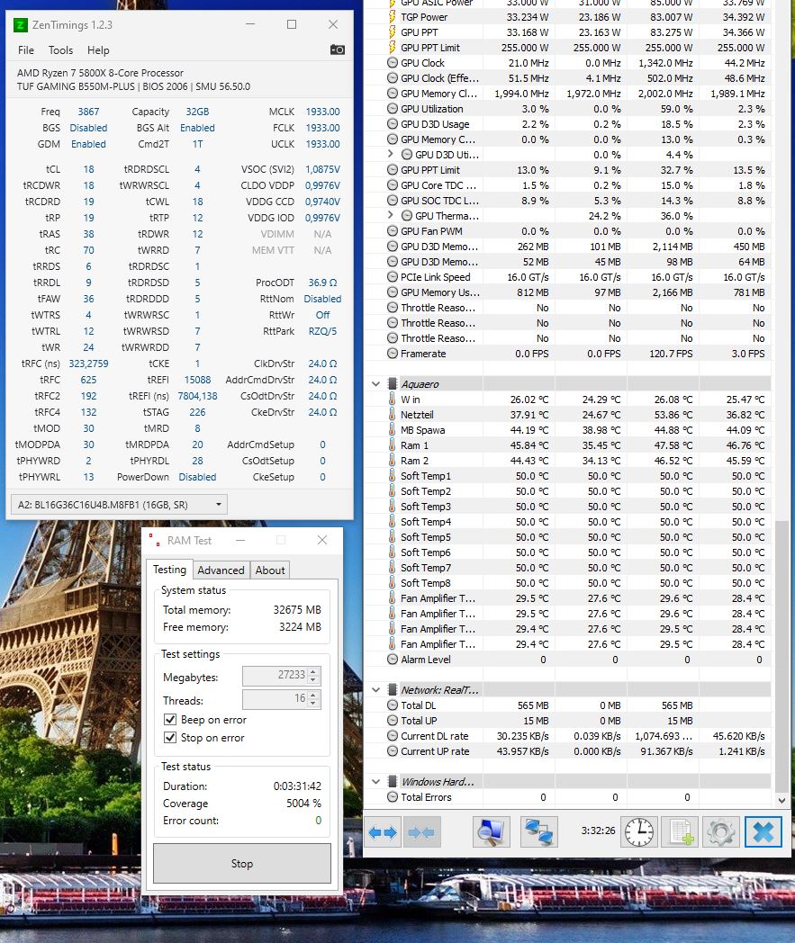Viewport: 795px width, 943px height.
Task: Select the Free memory value 3224 MB
Action: coord(300,626)
